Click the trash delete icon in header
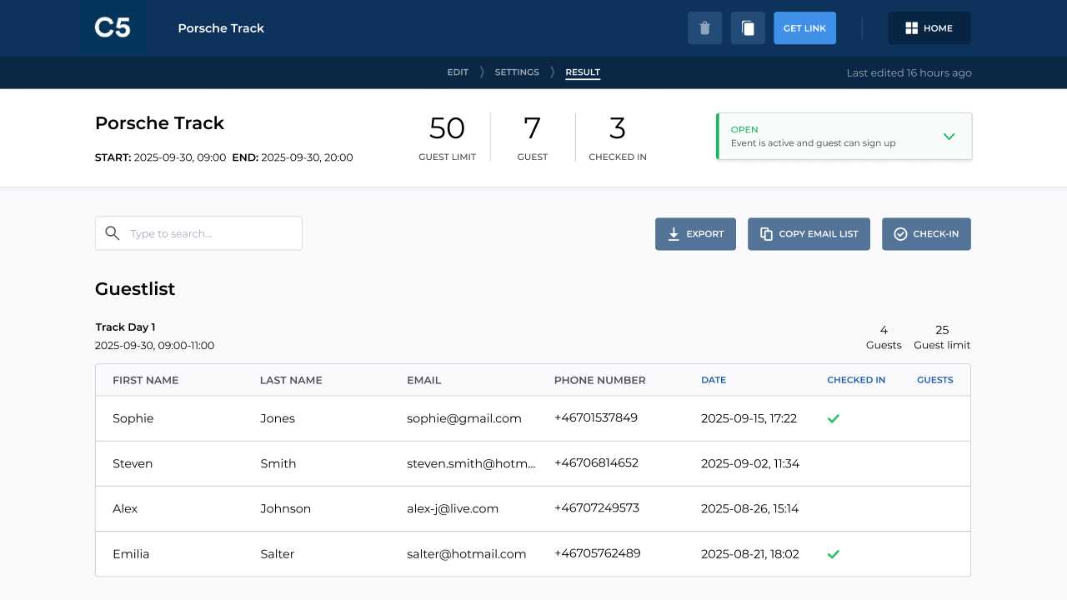 pyautogui.click(x=704, y=28)
